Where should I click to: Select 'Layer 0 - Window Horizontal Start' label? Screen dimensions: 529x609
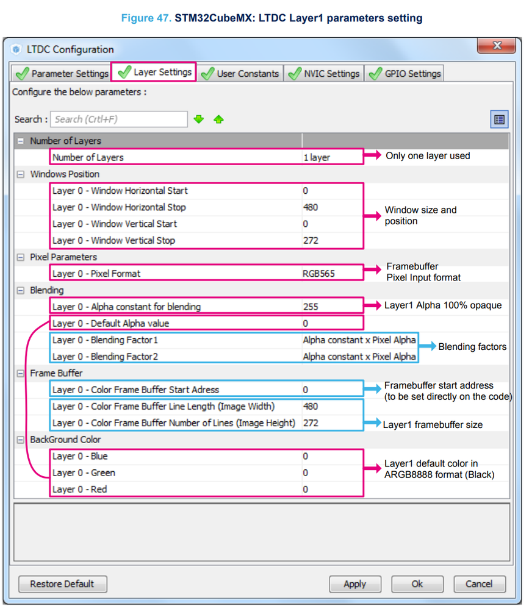coord(120,191)
